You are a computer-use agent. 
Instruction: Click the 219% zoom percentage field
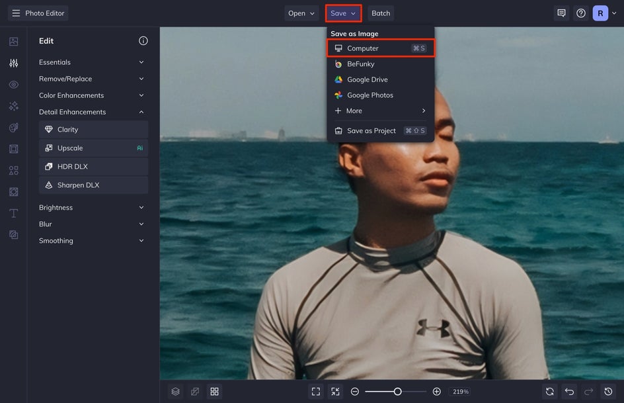click(x=460, y=392)
